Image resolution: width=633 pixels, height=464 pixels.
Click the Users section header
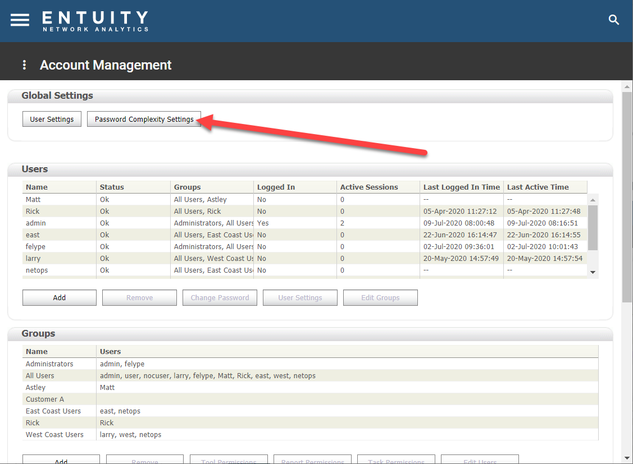[x=310, y=169]
